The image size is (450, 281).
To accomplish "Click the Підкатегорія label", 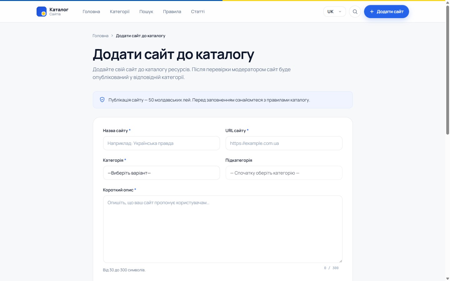I will pos(239,160).
